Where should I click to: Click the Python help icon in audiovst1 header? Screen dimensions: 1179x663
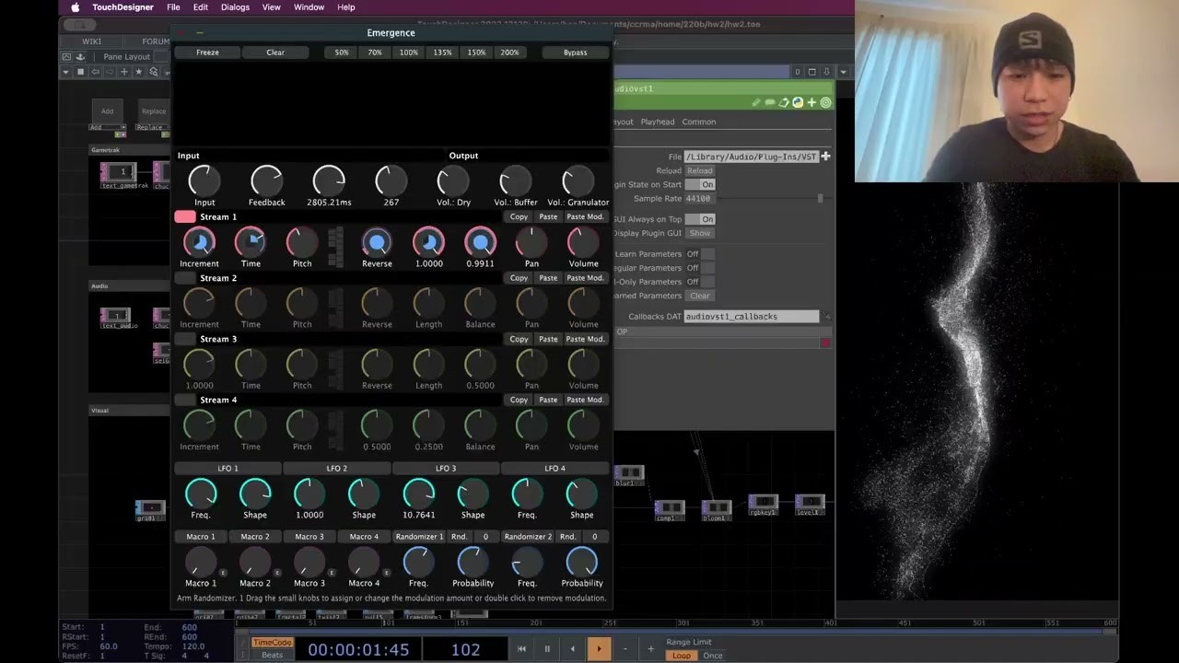click(x=798, y=102)
